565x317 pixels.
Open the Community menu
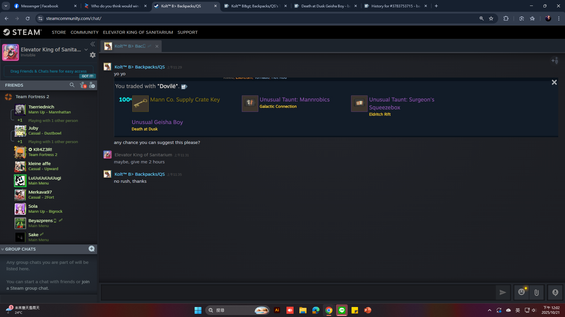click(x=84, y=32)
